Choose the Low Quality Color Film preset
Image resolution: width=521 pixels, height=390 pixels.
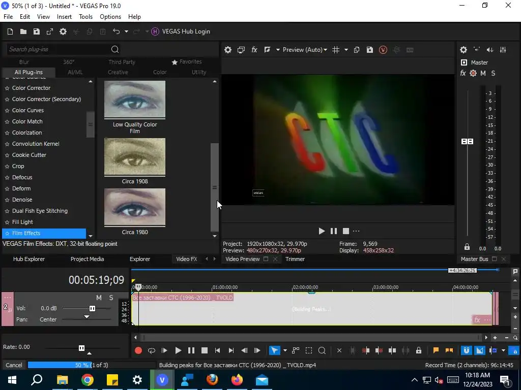point(134,100)
